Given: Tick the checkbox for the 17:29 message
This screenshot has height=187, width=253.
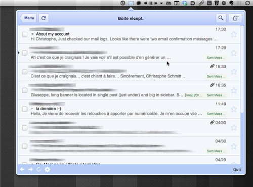Looking at the screenshot, I should (x=25, y=53).
